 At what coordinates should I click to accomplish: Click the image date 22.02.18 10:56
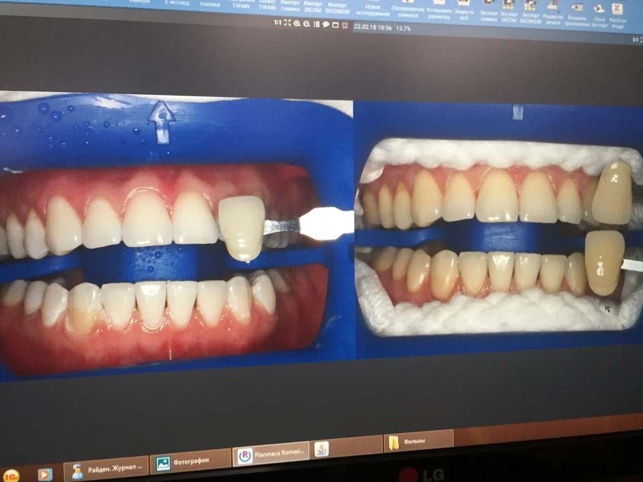coord(373,28)
